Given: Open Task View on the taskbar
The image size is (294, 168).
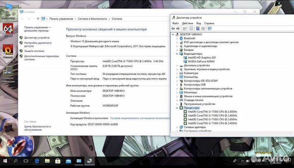Looking at the screenshot, I should [26, 161].
